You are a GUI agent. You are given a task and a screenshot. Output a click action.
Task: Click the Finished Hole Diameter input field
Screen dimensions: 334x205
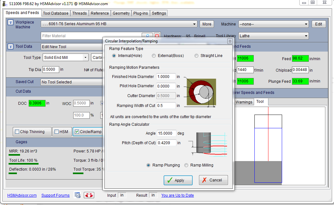pyautogui.click(x=166, y=77)
